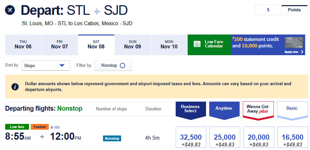This screenshot has width=310, height=150.
Task: Open flight number 110 details link
Action: point(55,127)
